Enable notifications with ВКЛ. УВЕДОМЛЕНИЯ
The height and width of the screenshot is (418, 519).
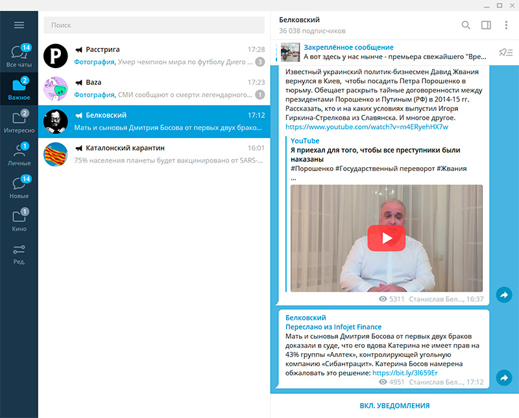[x=394, y=406]
